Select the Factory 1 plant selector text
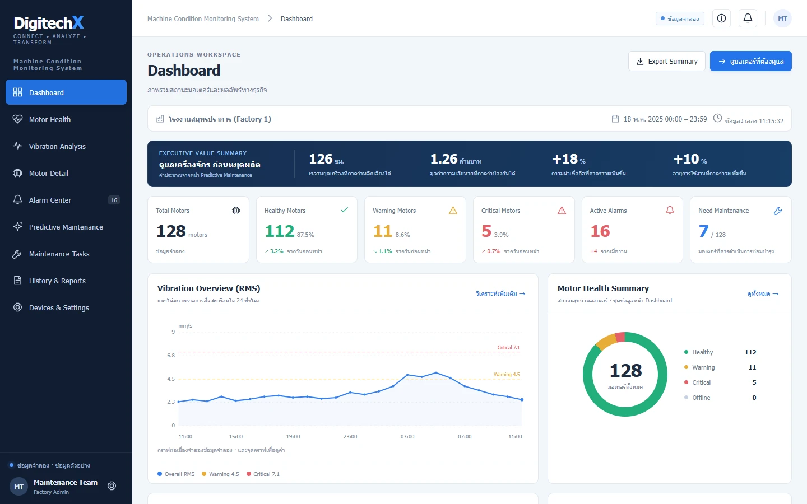 (220, 119)
